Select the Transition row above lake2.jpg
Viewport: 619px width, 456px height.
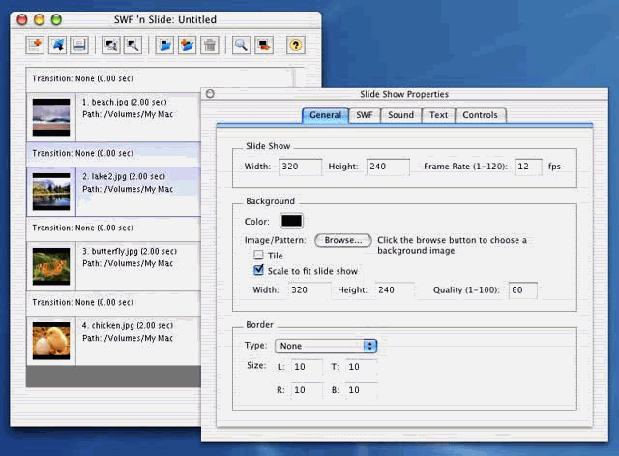114,154
